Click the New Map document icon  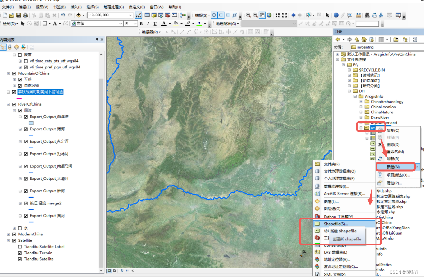(x=5, y=15)
